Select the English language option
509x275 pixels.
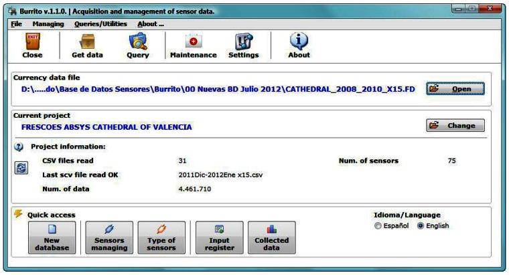click(x=421, y=226)
